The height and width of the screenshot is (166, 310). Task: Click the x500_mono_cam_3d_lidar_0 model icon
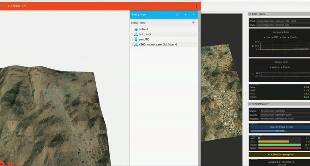coord(136,44)
